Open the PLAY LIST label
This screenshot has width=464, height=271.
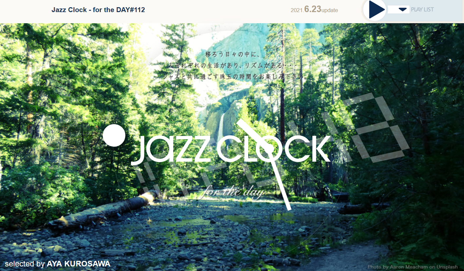tap(422, 9)
